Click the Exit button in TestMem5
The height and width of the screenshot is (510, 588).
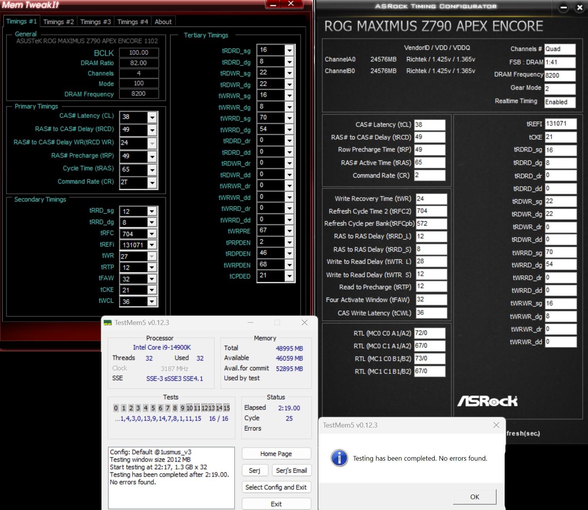click(276, 504)
